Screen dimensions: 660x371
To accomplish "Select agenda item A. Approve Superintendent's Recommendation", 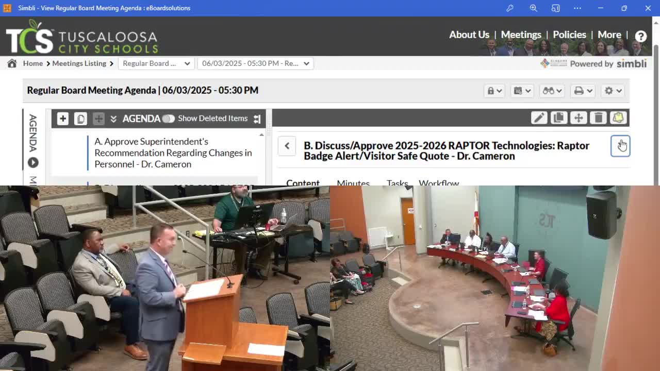I will click(x=173, y=153).
